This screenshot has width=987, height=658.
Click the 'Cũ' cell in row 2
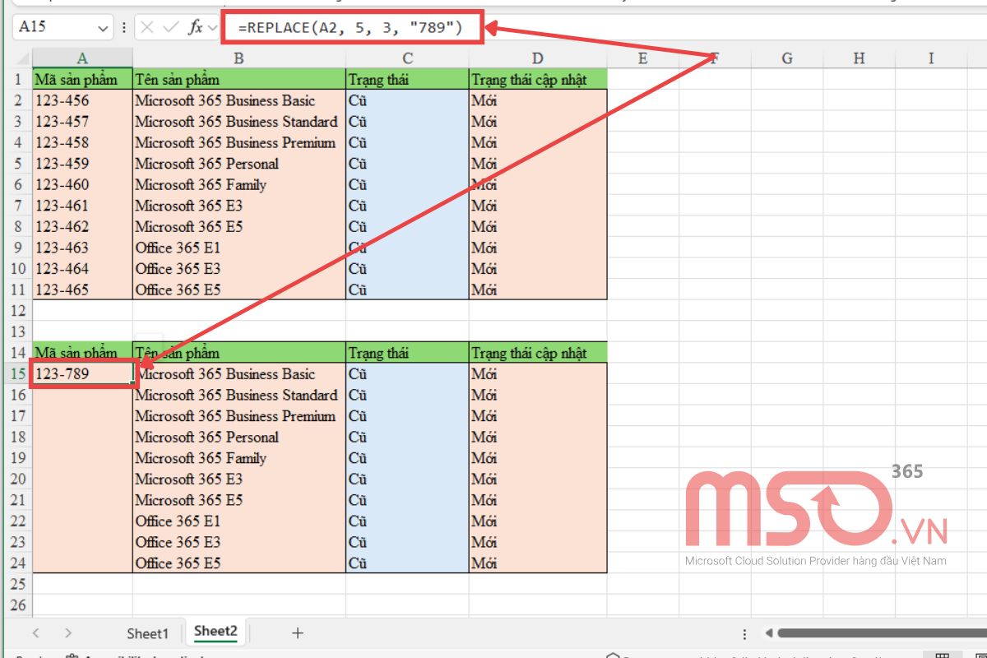pyautogui.click(x=407, y=100)
